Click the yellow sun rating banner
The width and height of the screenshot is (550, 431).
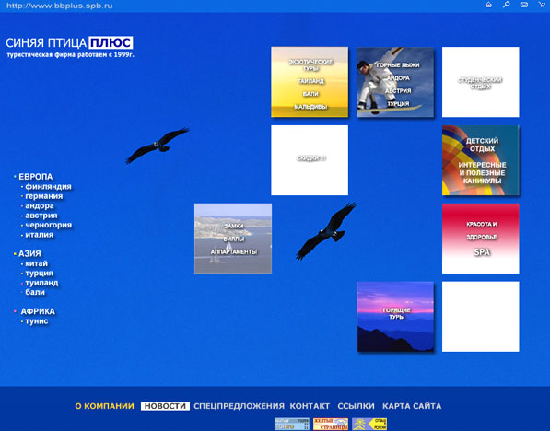[369, 424]
